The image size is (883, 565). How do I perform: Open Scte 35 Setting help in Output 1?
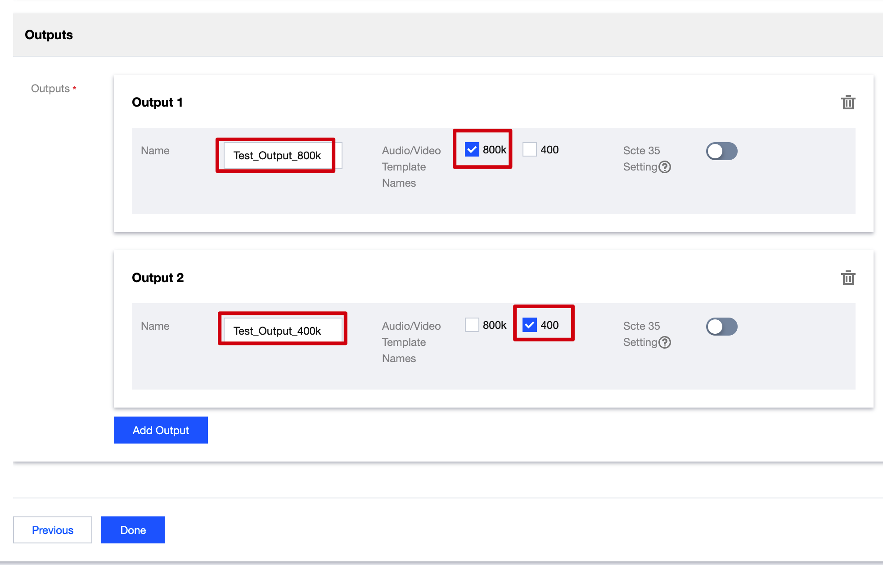[664, 167]
